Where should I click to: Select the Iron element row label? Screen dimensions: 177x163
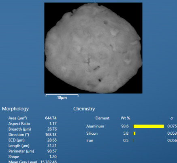coord(90,141)
